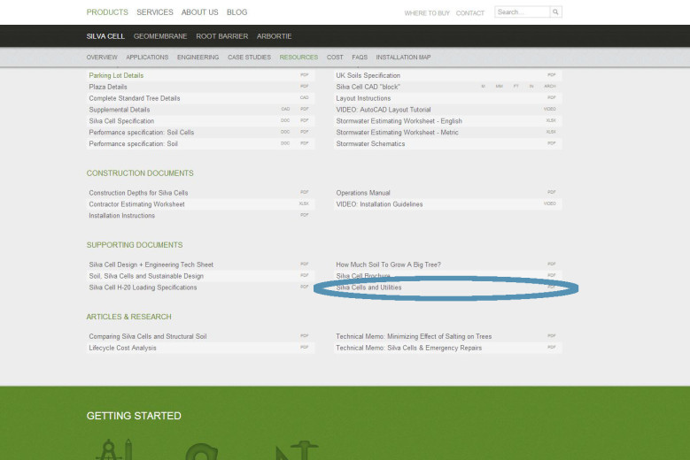Download PDF of Silva Cell Specification
Image resolution: width=690 pixels, height=460 pixels.
coord(304,120)
